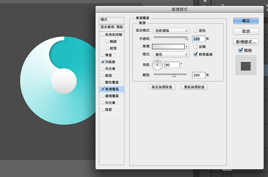Uncheck the 預視 preview checkbox
This screenshot has width=268, height=177.
point(240,50)
